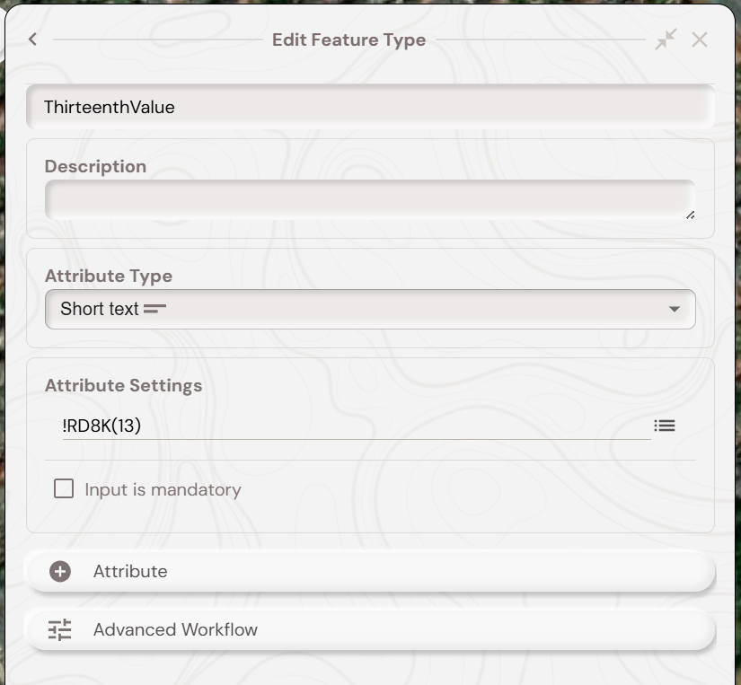
Task: Click the Attribute Type heading label
Action: coord(109,276)
